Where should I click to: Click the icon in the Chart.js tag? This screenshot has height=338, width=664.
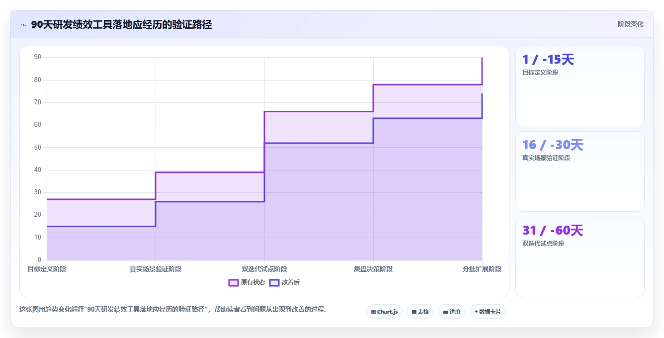click(373, 312)
